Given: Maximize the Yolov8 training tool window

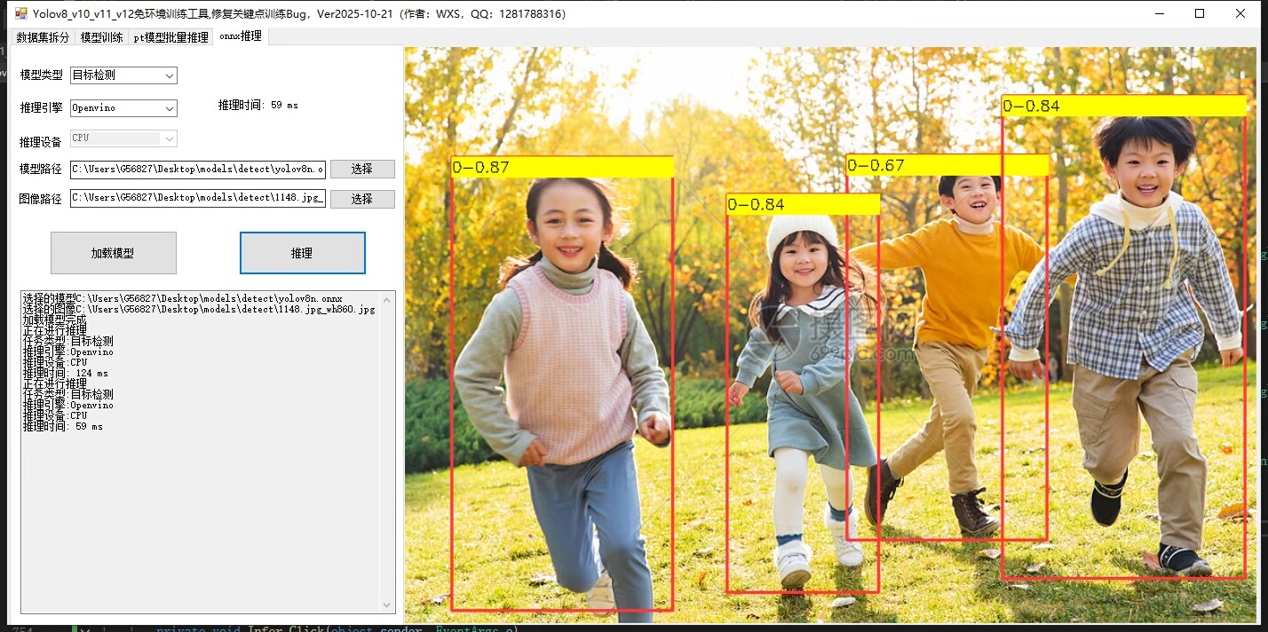Looking at the screenshot, I should point(1200,13).
